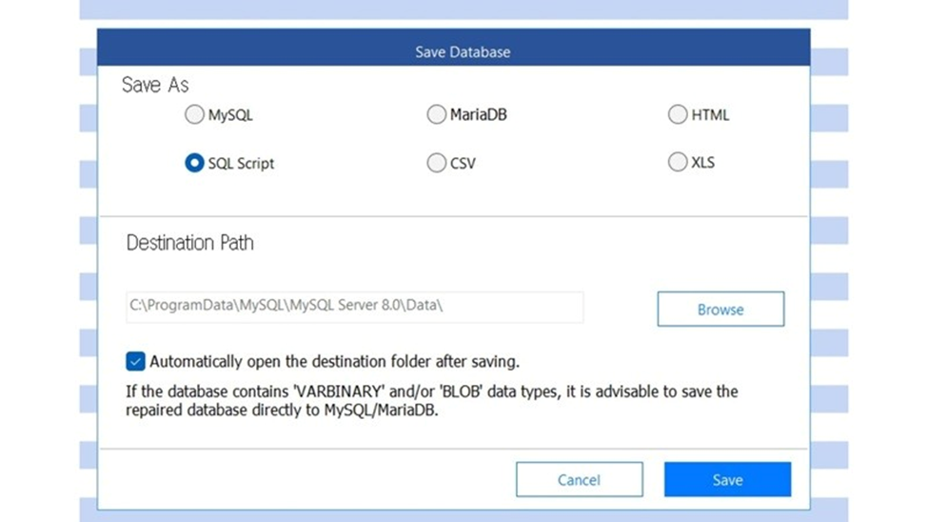Select XLS as the output format
The width and height of the screenshot is (928, 522).
[677, 163]
